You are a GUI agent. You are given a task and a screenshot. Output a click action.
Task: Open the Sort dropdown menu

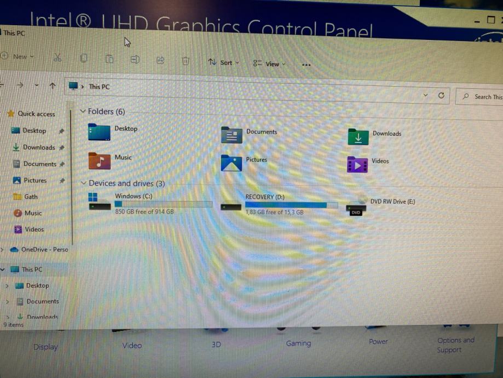pos(224,62)
